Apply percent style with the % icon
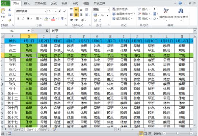Viewport: 198px width, 136px height. 102,15
